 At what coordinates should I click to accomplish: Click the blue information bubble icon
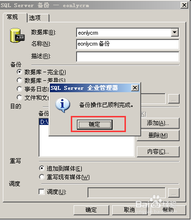(x=62, y=105)
